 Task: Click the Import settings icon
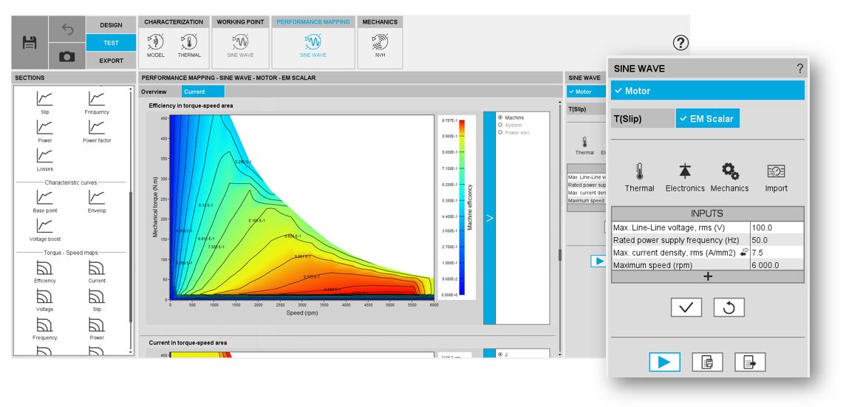tap(776, 178)
